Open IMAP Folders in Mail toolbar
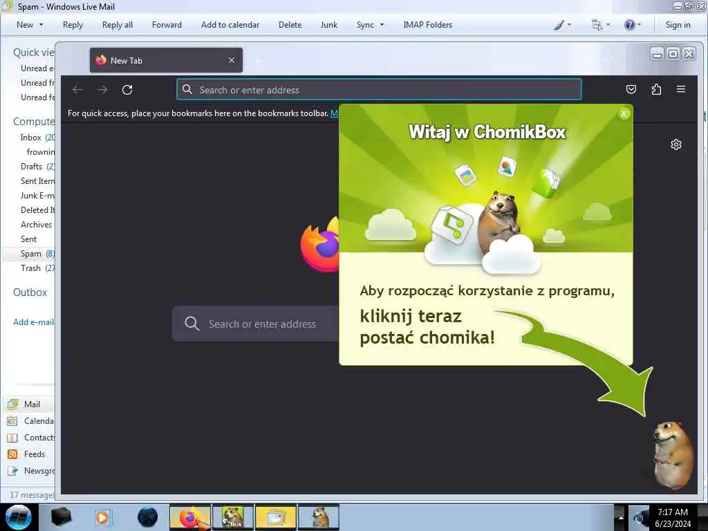Image resolution: width=708 pixels, height=531 pixels. (x=427, y=25)
